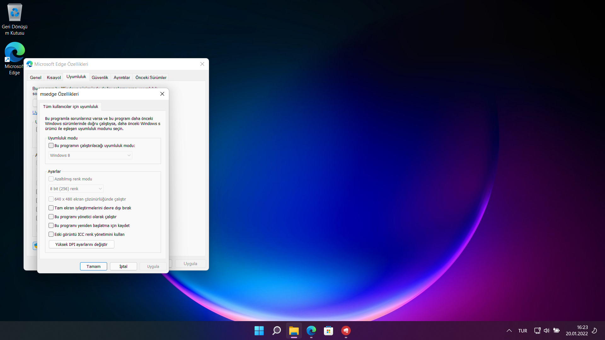
Task: Click the Windows Start button
Action: coord(259,331)
